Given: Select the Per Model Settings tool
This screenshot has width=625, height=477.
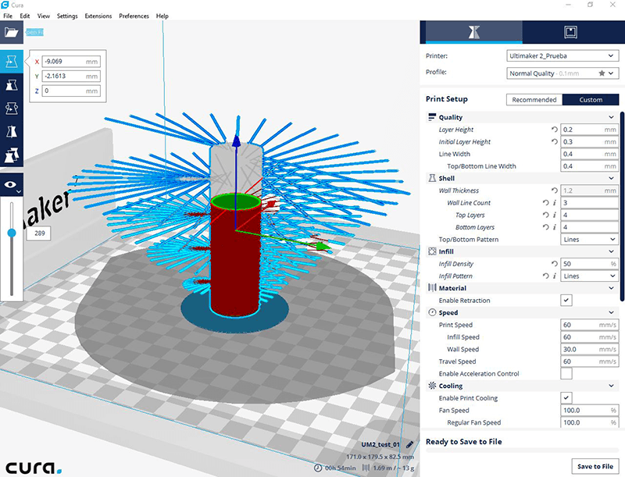Looking at the screenshot, I should [x=11, y=155].
